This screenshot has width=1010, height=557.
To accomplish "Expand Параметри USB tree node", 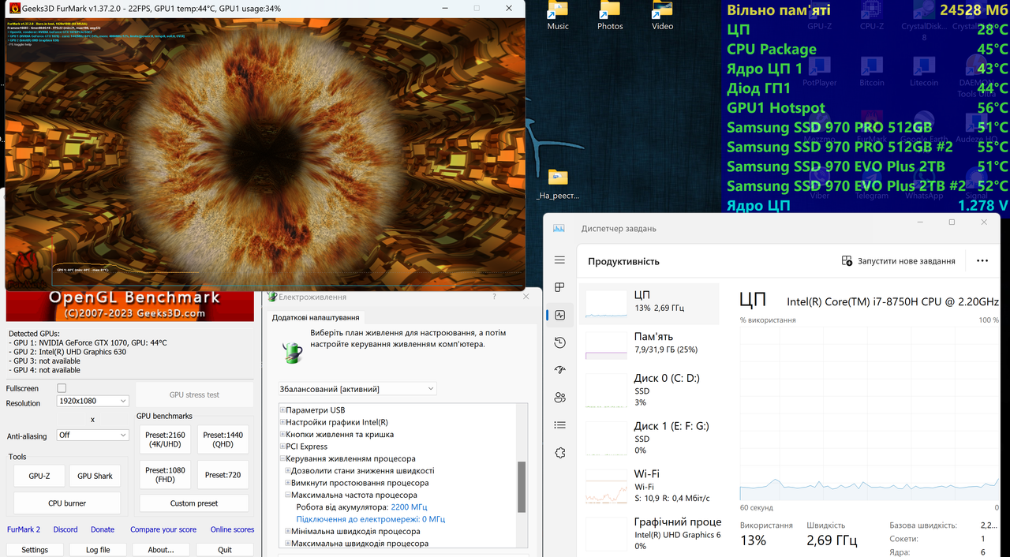I will coord(282,410).
